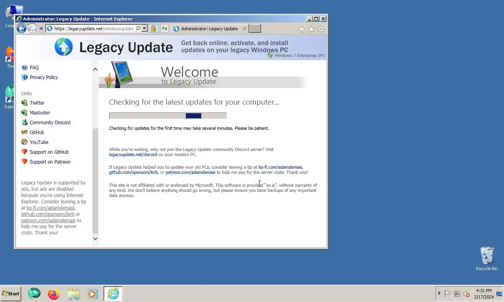Open the Community Discord sidebar link
This screenshot has width=504, height=302.
coord(50,123)
